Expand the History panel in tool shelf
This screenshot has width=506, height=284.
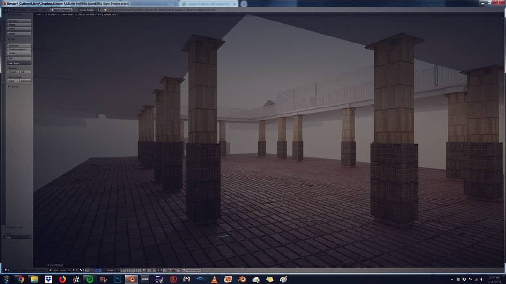pos(14,86)
